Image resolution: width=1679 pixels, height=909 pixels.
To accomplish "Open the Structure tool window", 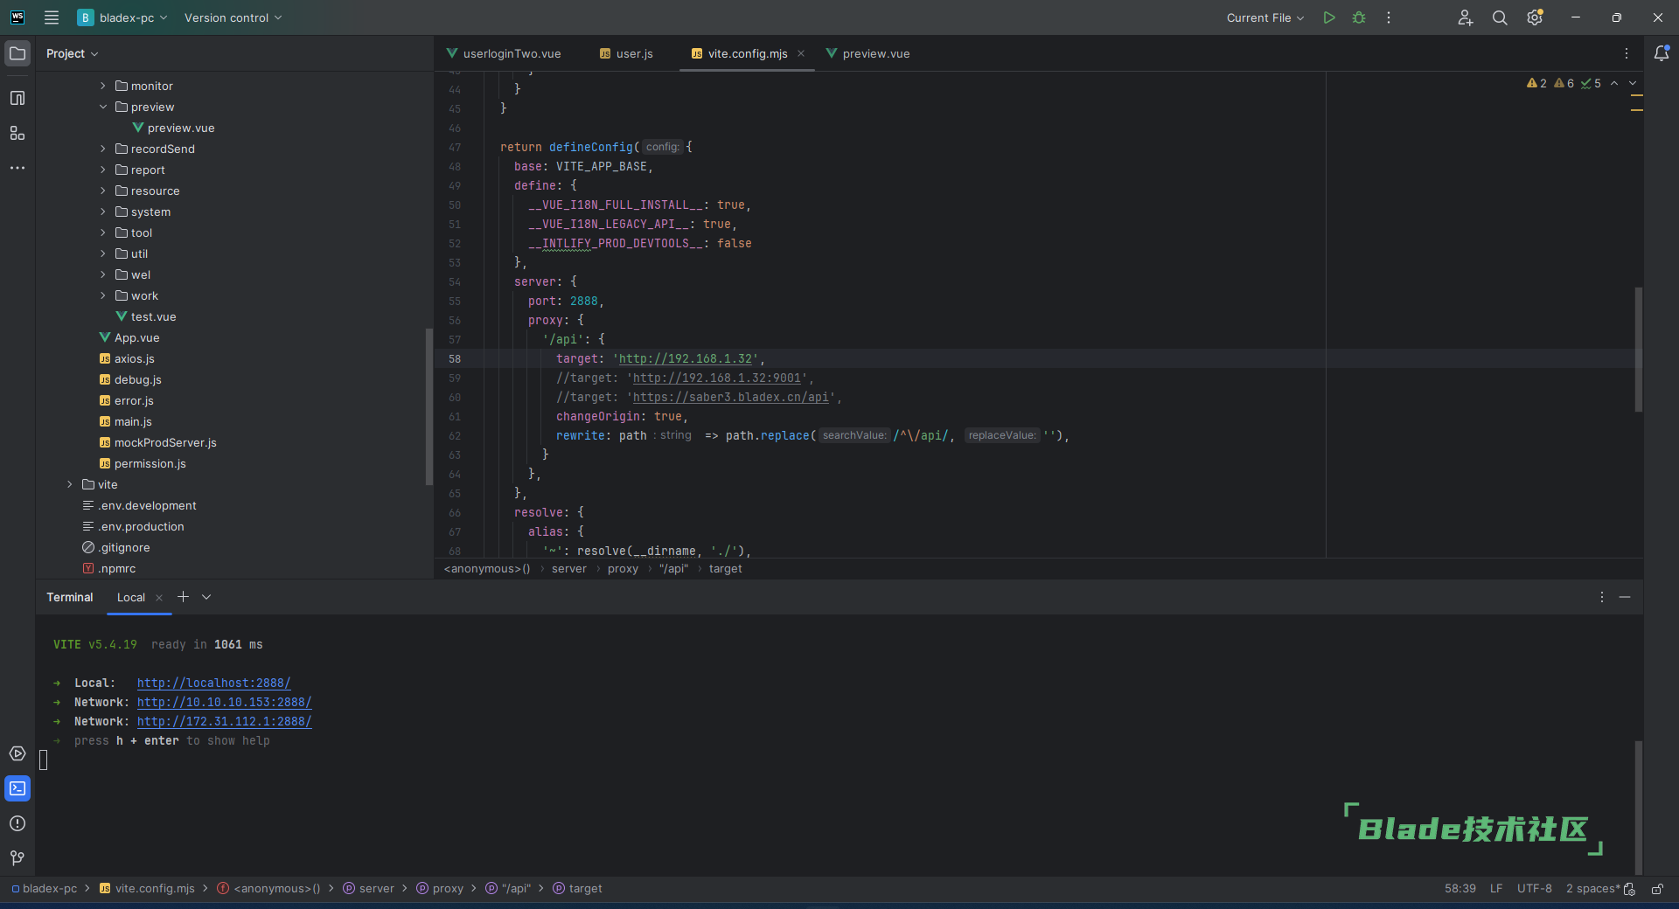I will (17, 133).
